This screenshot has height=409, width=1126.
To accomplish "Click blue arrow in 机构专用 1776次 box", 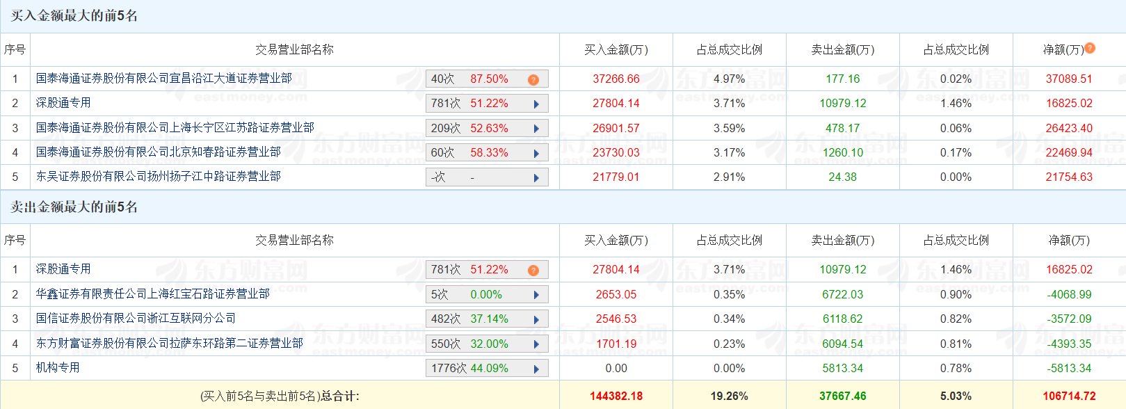I will [536, 369].
